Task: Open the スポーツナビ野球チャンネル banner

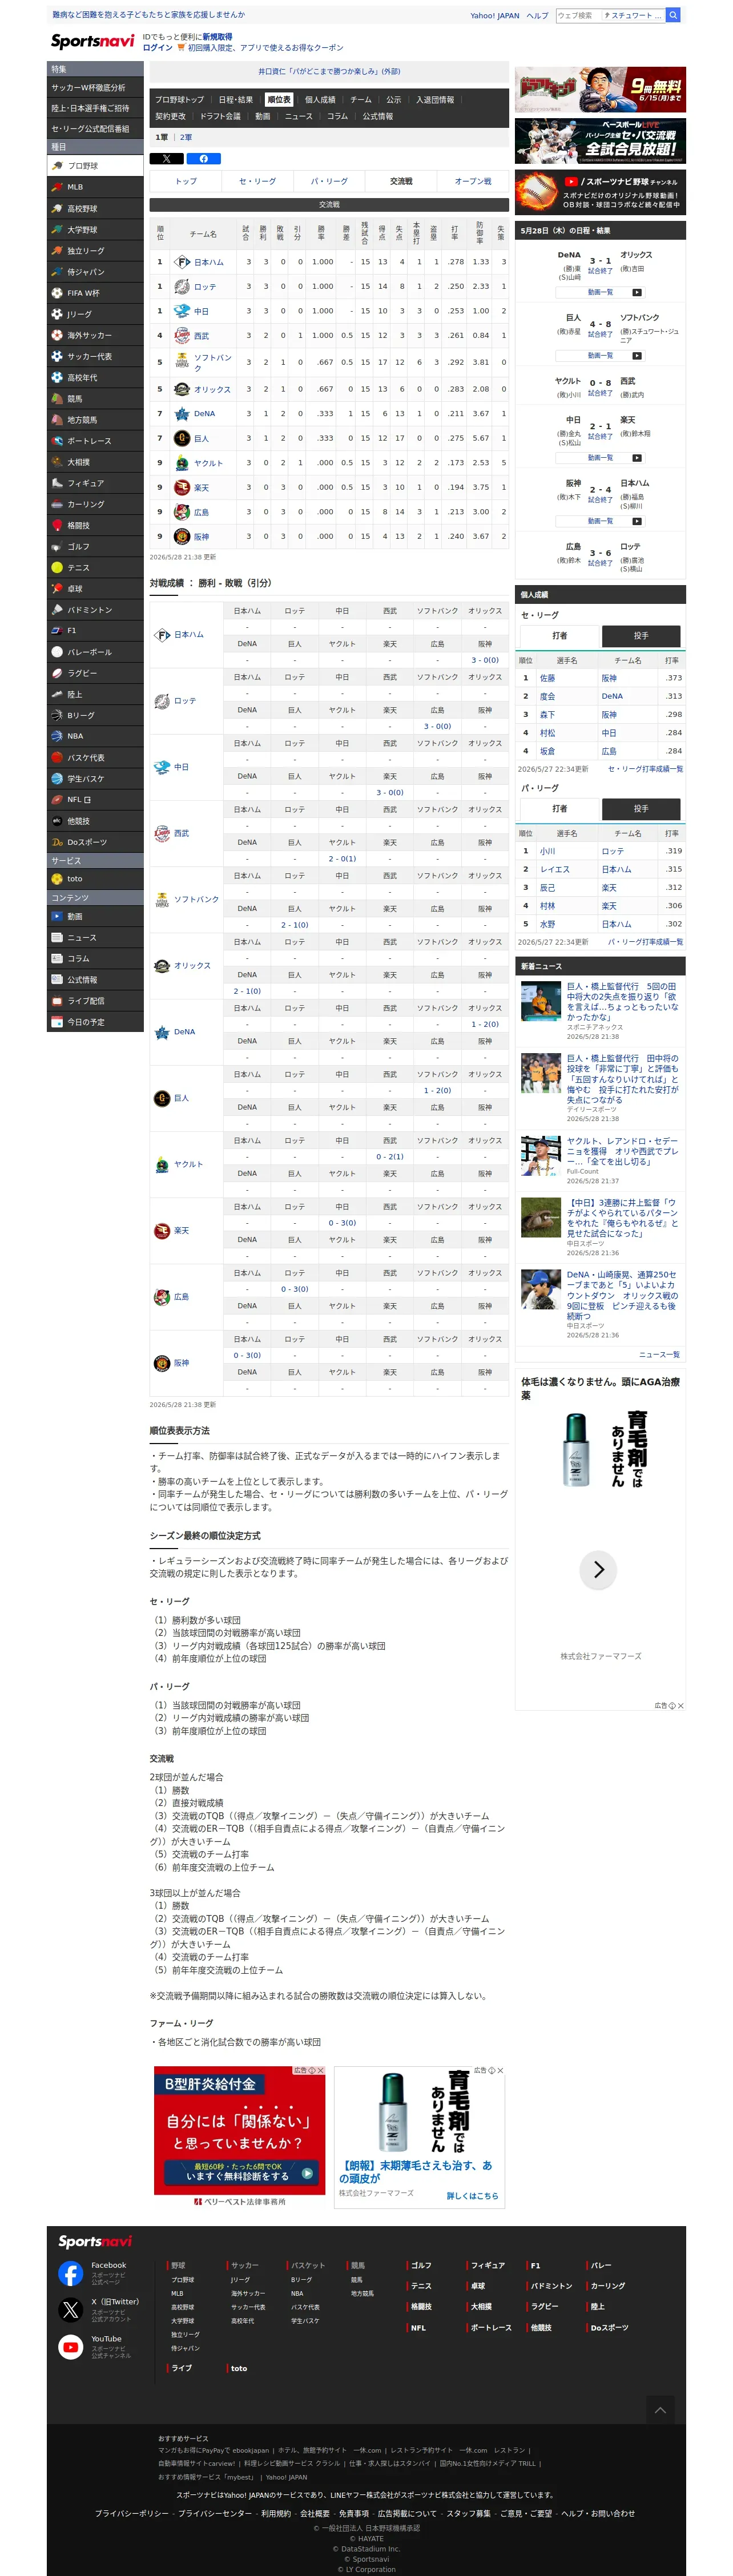Action: click(x=600, y=192)
